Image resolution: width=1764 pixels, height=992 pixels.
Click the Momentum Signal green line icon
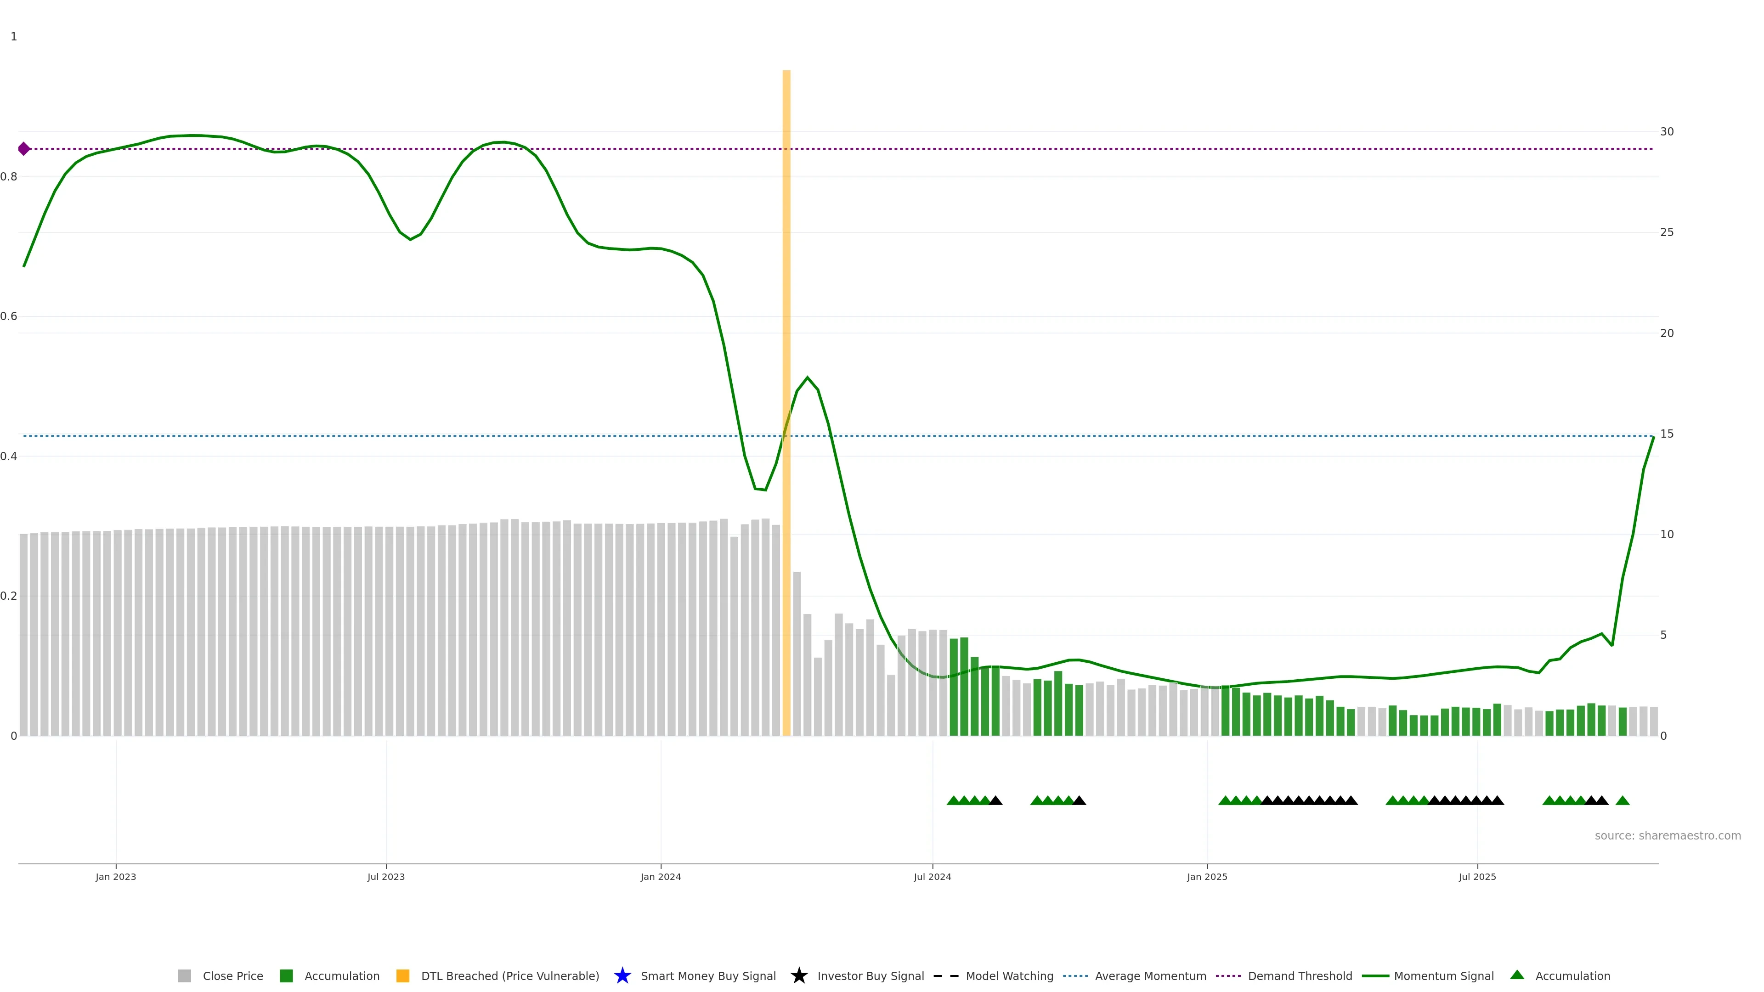click(x=1375, y=975)
